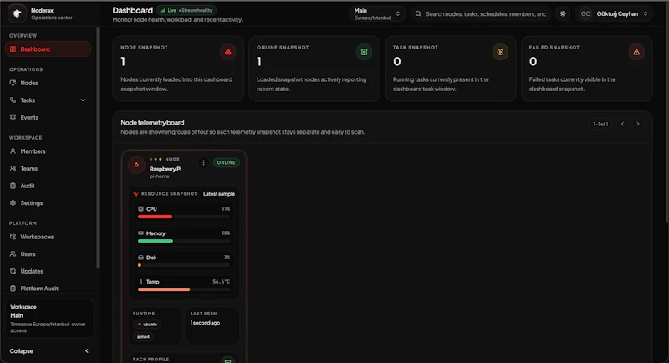
Task: Click the ONLINE status badge
Action: pyautogui.click(x=226, y=162)
